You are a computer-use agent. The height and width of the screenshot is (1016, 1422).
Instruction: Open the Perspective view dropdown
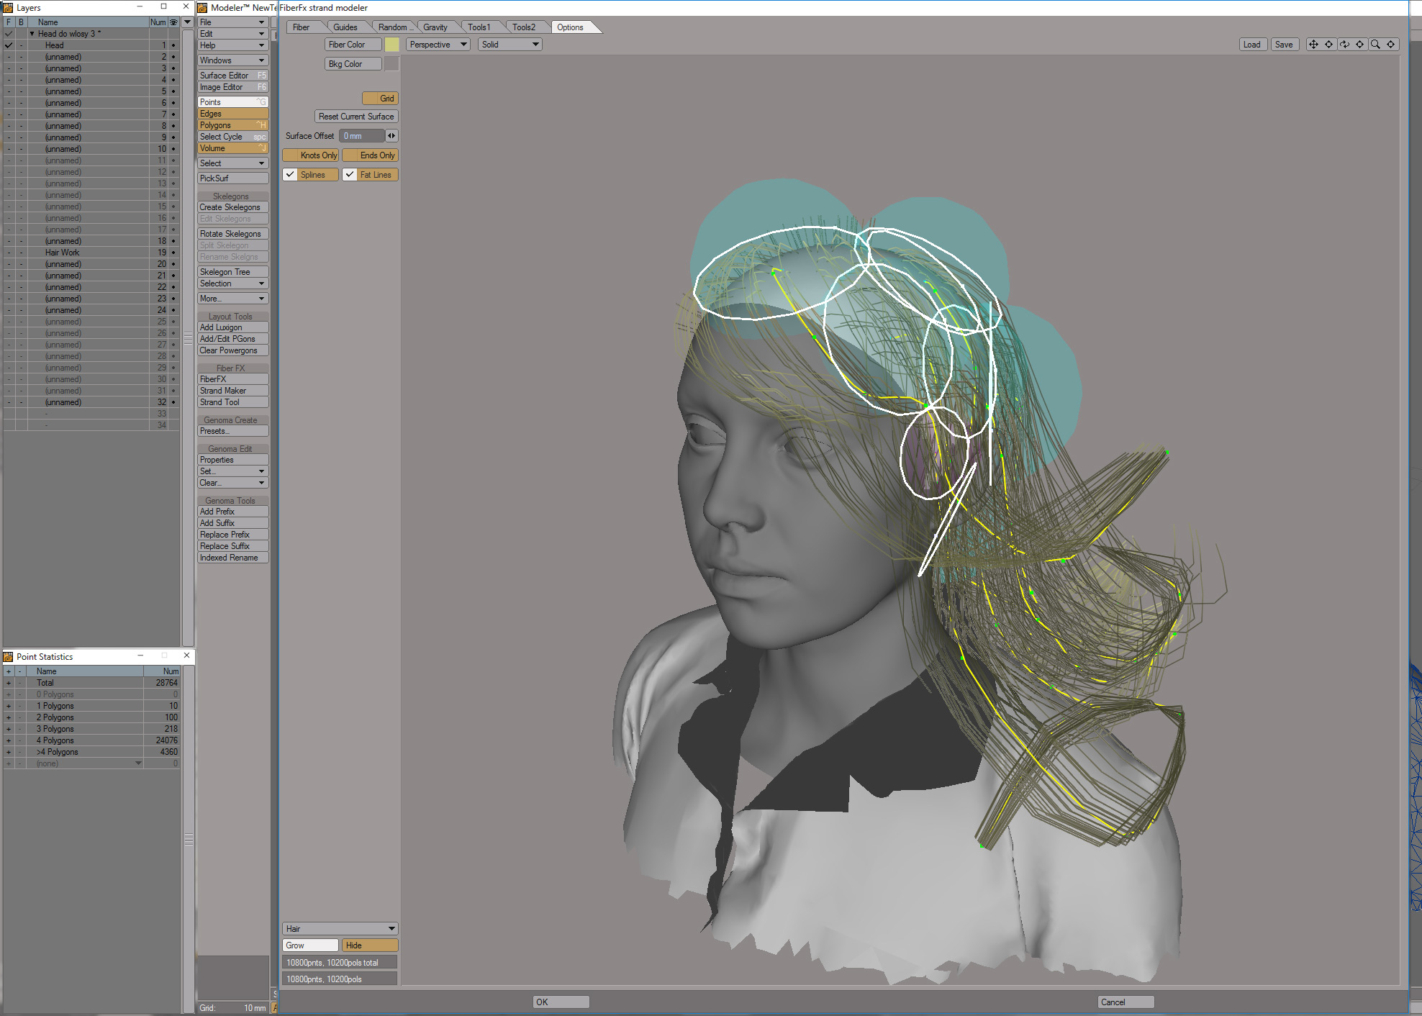click(438, 45)
